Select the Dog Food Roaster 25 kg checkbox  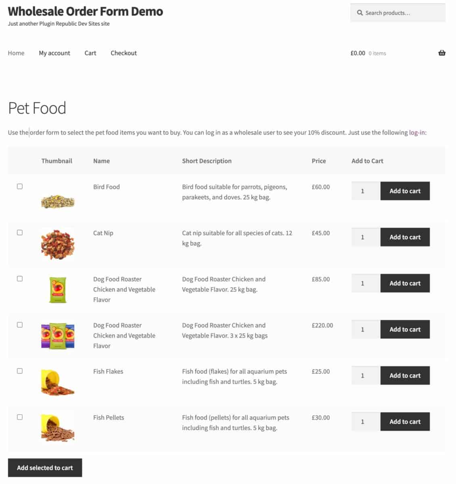[20, 278]
